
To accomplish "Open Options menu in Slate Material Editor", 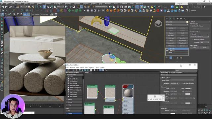I will tap(92, 68).
